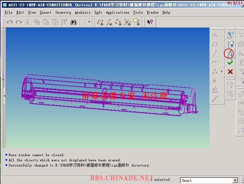
Task: Toggle coordinate systems display
Action: 128,22
